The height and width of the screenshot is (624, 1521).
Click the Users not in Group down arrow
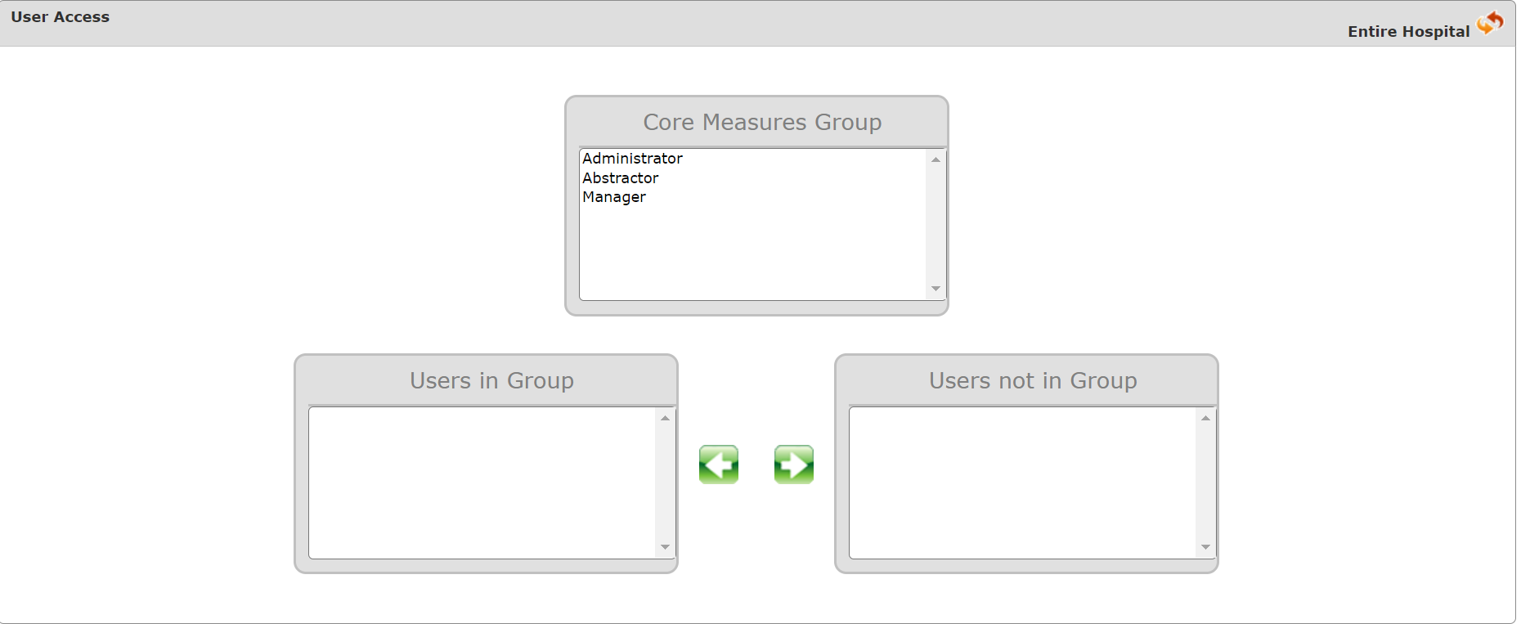(x=1205, y=547)
